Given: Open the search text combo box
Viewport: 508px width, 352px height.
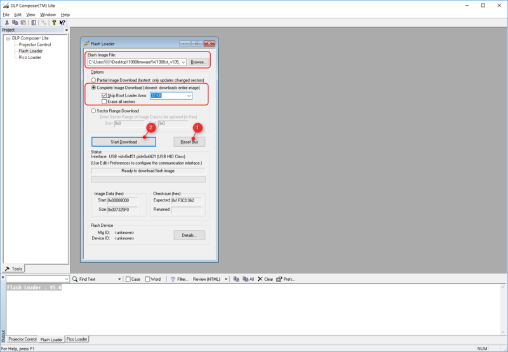Looking at the screenshot, I should click(x=37, y=279).
